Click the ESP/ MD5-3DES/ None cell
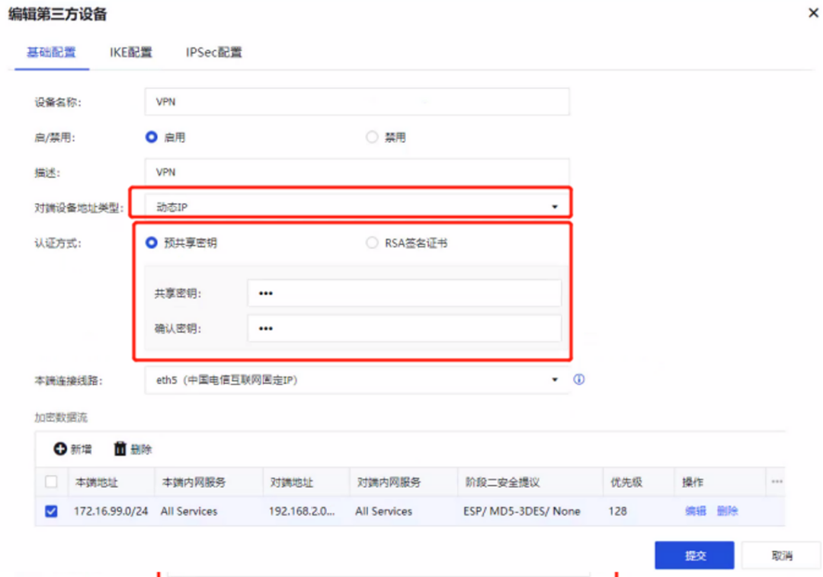823x577 pixels. coord(522,511)
